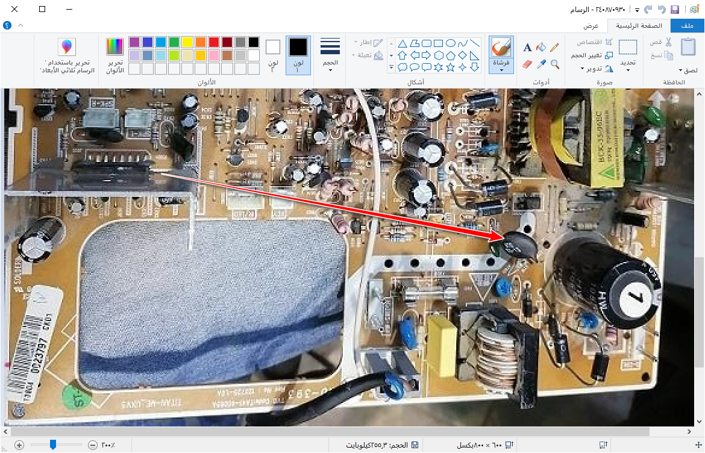Switch to the Home (الصفحة الرئيسية) tab
The width and height of the screenshot is (705, 453).
(639, 26)
